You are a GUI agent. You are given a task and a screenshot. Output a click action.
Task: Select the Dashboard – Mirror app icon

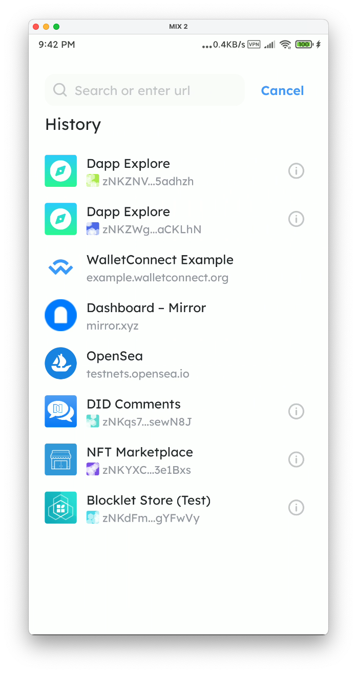pyautogui.click(x=60, y=315)
